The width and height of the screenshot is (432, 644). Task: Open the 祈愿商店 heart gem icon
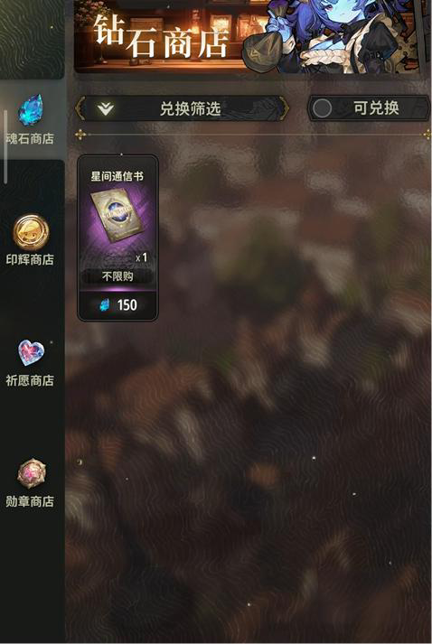pyautogui.click(x=31, y=352)
